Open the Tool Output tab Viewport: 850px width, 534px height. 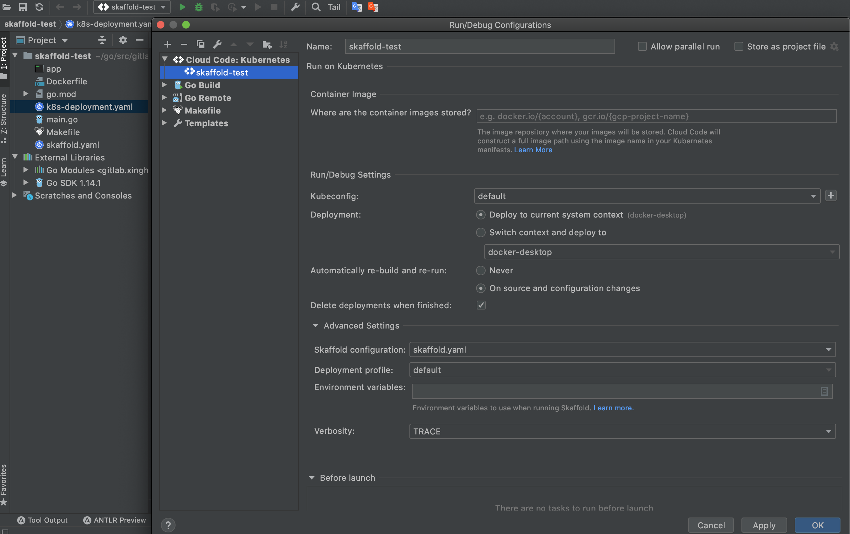[x=48, y=520]
